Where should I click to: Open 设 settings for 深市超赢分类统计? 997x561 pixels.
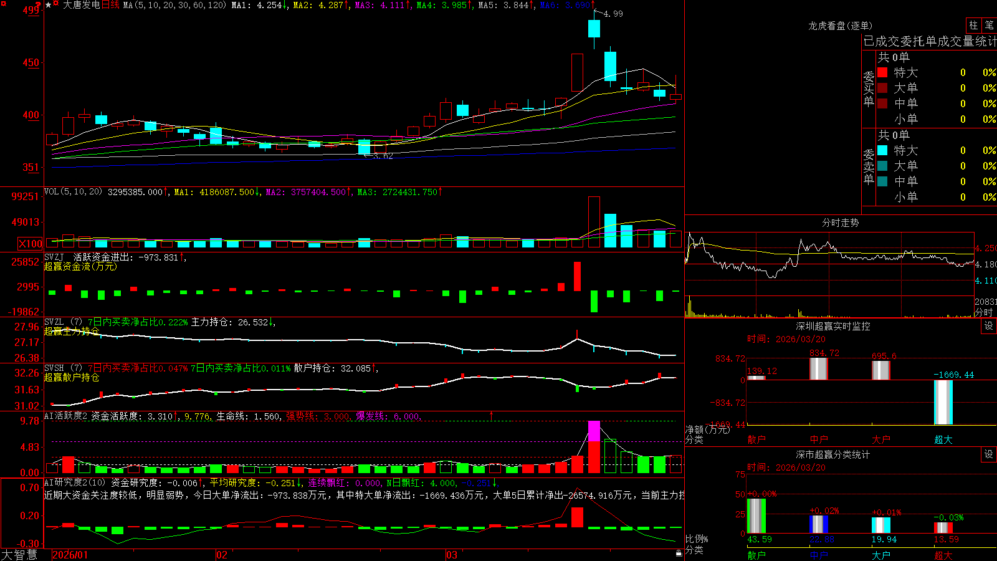tap(988, 454)
